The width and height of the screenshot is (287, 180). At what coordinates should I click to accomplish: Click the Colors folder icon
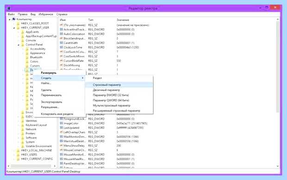pos(27,61)
